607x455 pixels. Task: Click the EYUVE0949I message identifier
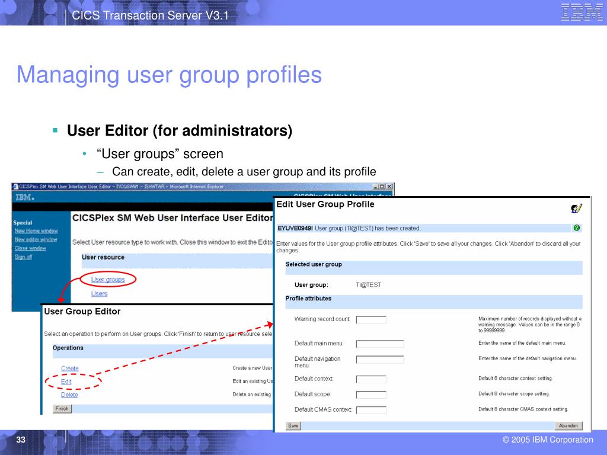[295, 228]
